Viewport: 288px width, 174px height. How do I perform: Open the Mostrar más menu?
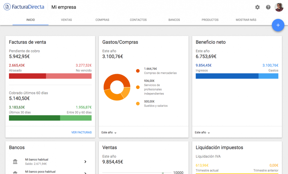click(x=246, y=20)
